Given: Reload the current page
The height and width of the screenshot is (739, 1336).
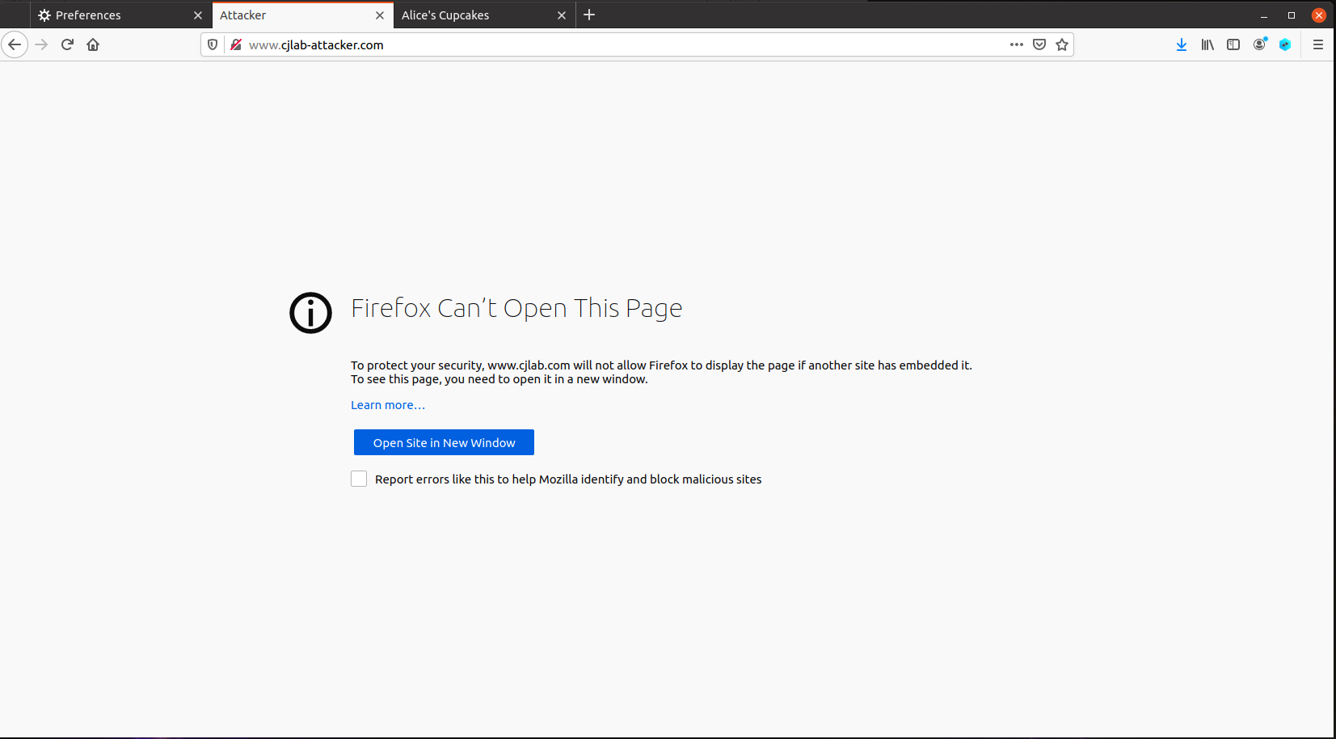Looking at the screenshot, I should click(67, 44).
